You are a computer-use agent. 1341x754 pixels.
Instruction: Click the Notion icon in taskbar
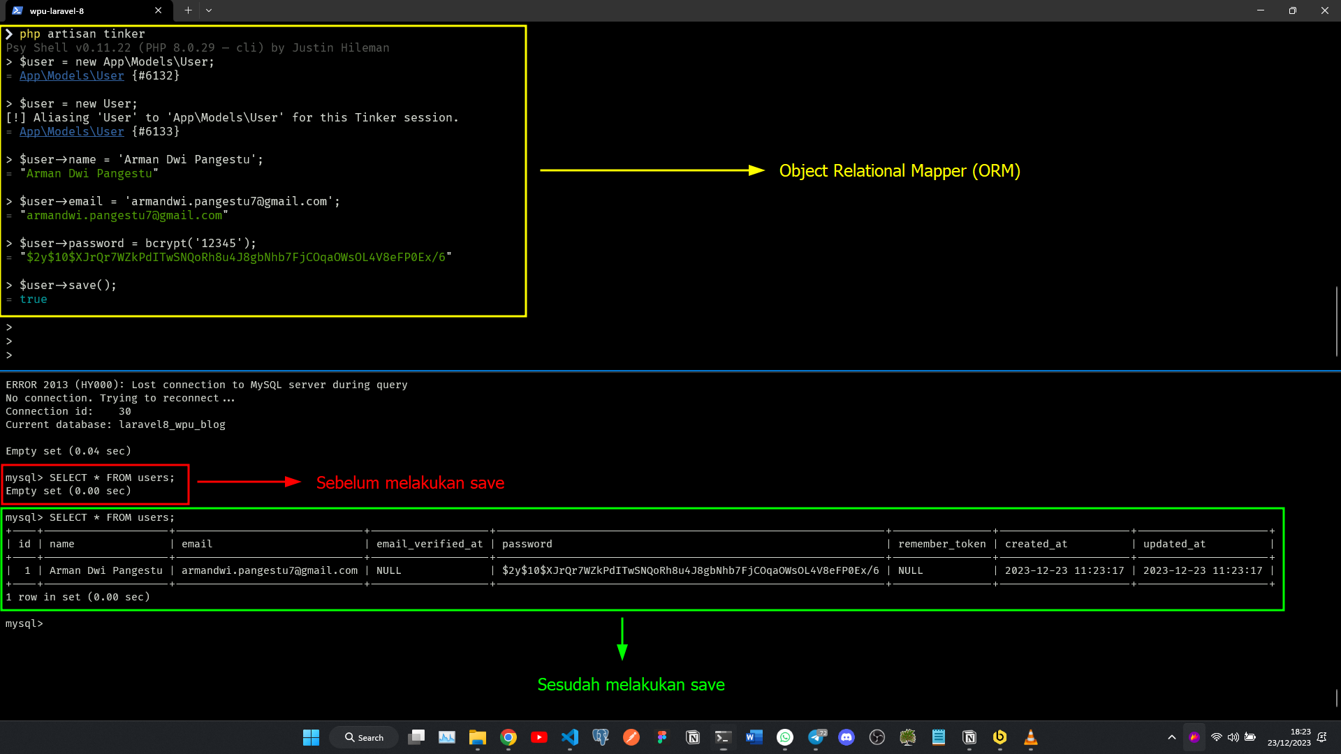(693, 737)
